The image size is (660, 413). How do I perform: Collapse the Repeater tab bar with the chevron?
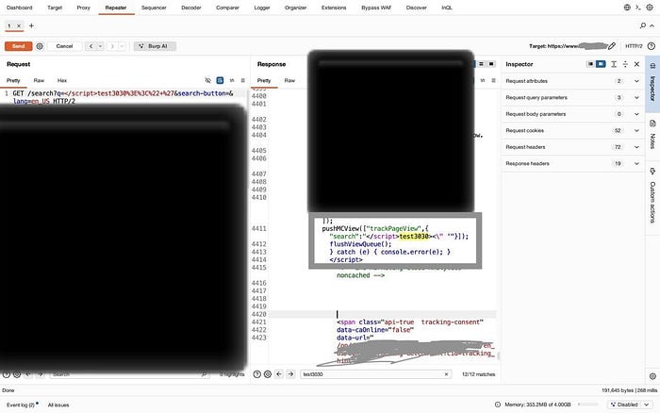pyautogui.click(x=652, y=25)
